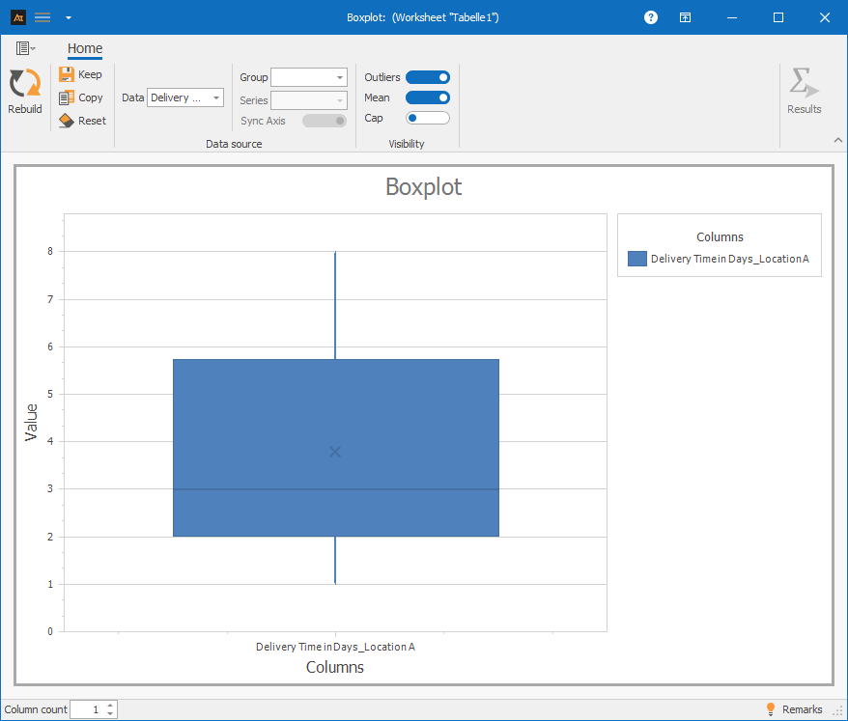The width and height of the screenshot is (848, 721).
Task: Open the Results sigma icon
Action: (x=804, y=84)
